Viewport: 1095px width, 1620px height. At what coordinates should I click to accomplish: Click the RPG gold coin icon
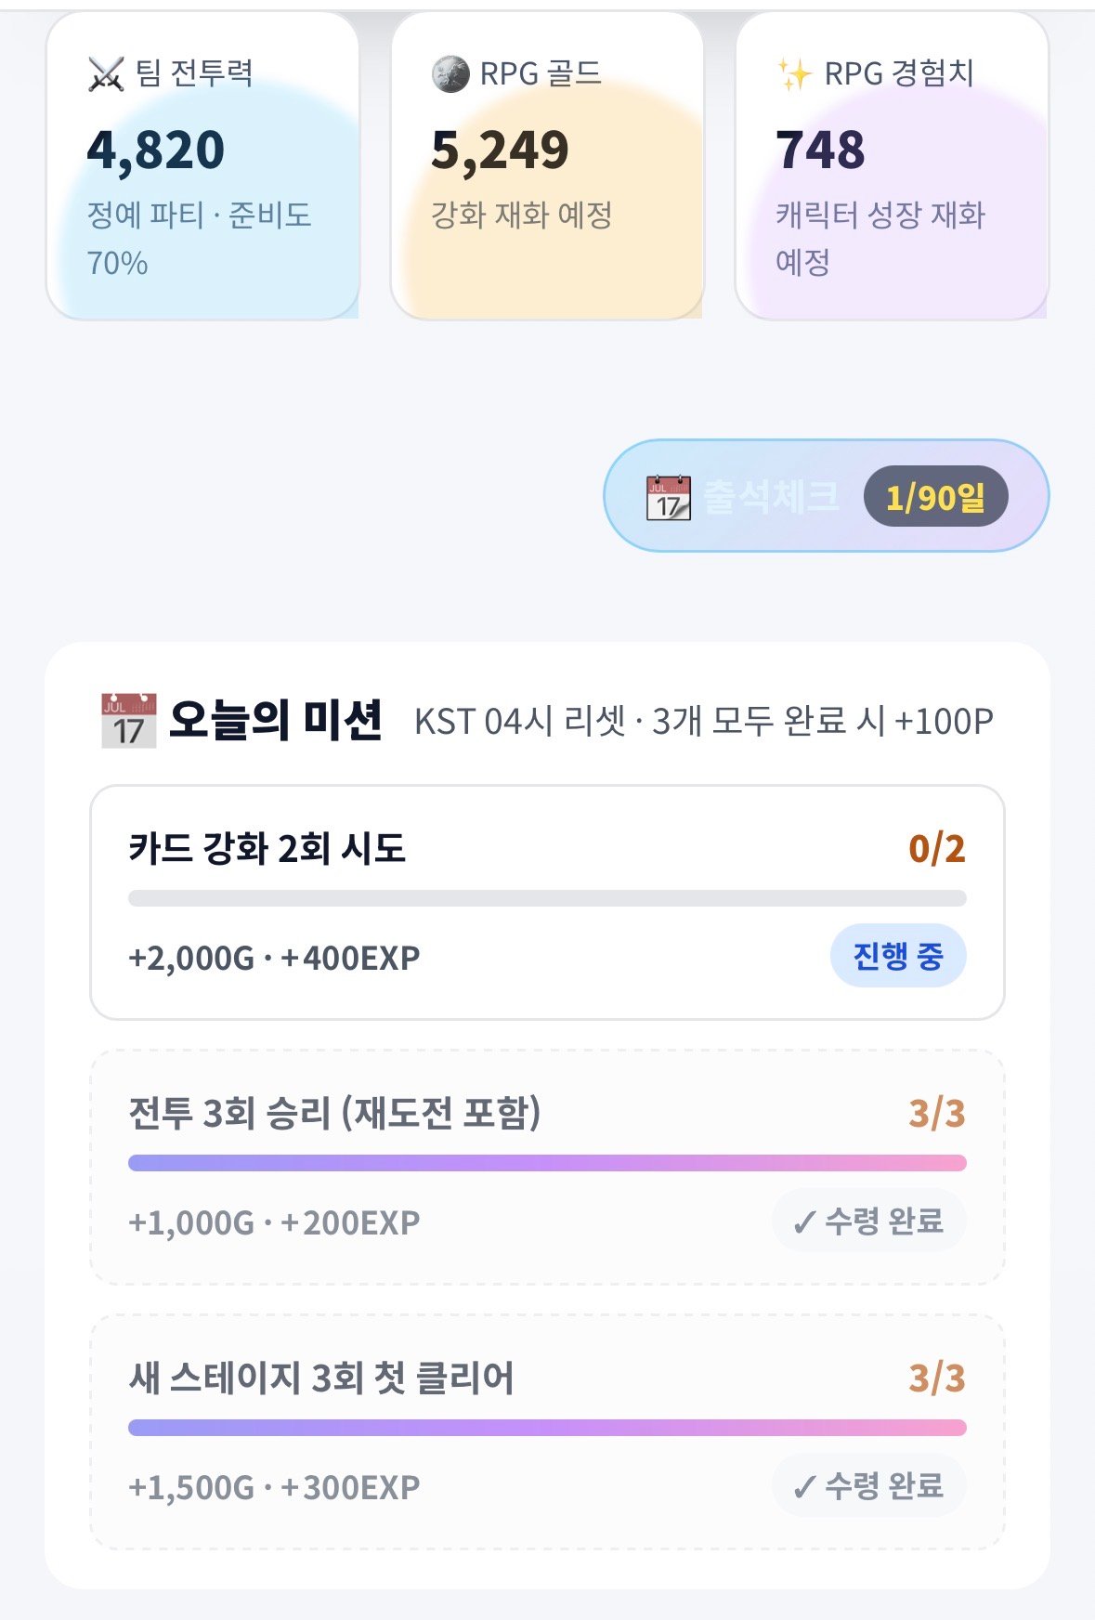tap(450, 74)
